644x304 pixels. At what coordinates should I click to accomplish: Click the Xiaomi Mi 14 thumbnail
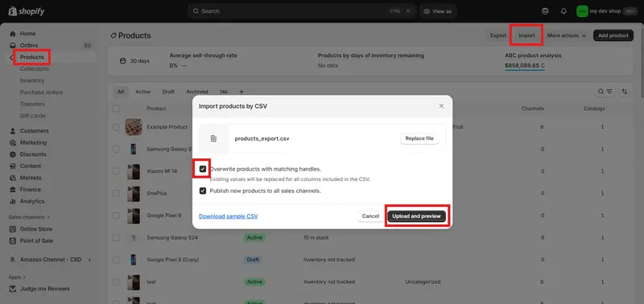pyautogui.click(x=134, y=171)
